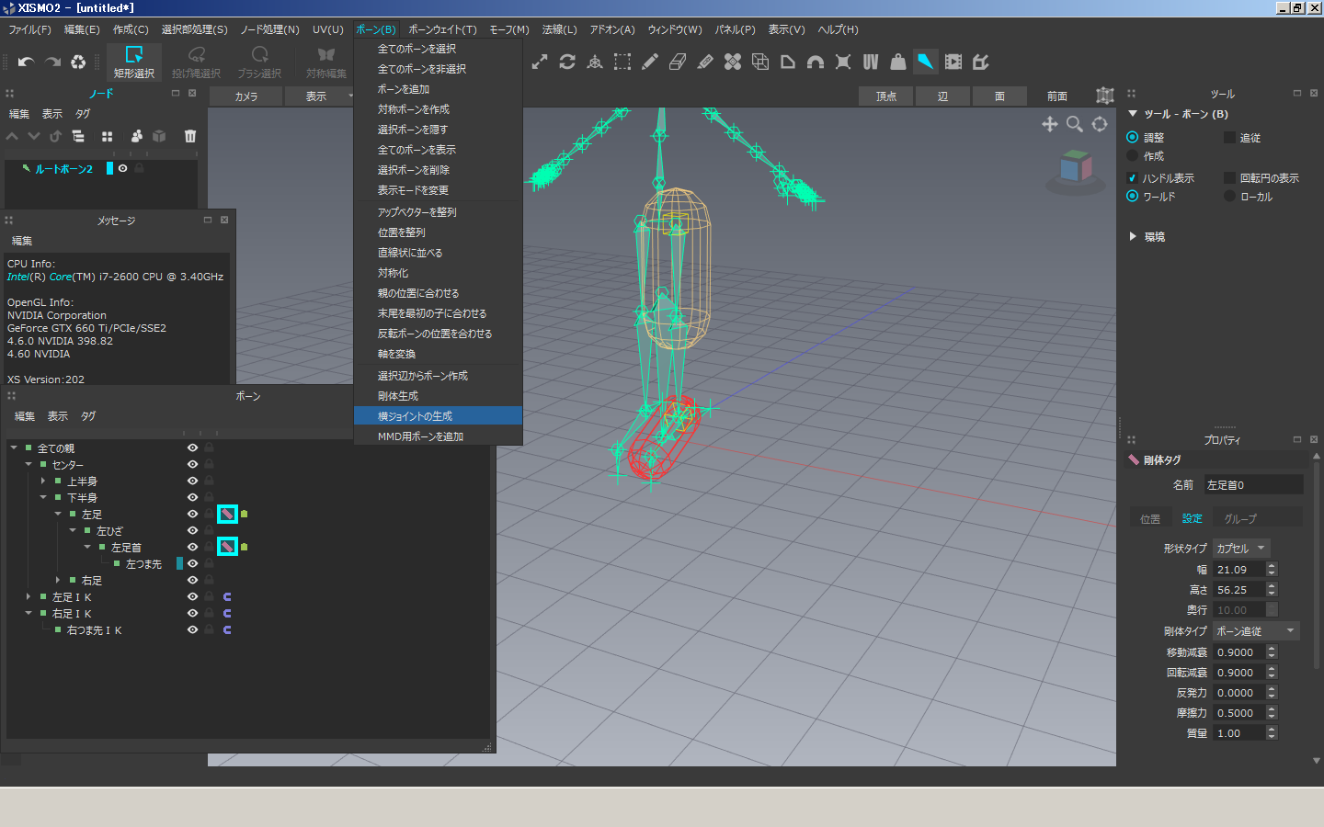Open the film strip animation tool
This screenshot has width=1324, height=827.
coord(953,62)
